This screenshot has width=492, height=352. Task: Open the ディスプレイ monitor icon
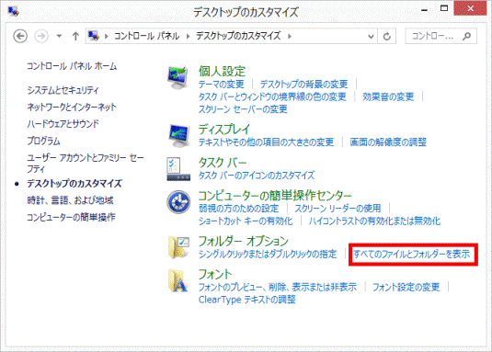click(178, 135)
